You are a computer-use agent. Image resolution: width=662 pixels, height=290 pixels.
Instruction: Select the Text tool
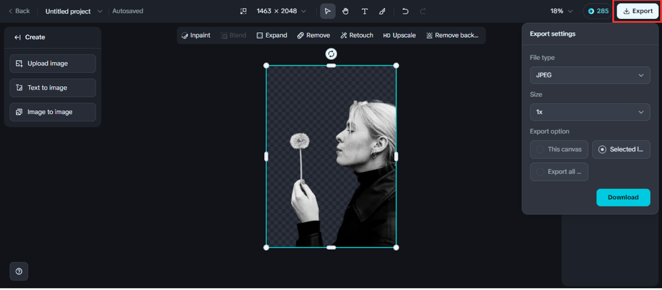point(365,11)
